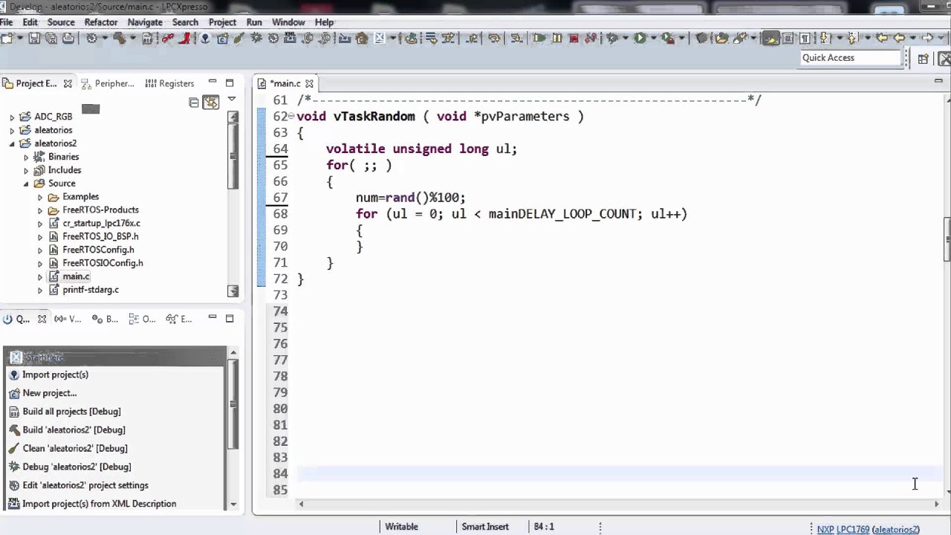Click Import project(s) in Quickstart

pyautogui.click(x=55, y=374)
